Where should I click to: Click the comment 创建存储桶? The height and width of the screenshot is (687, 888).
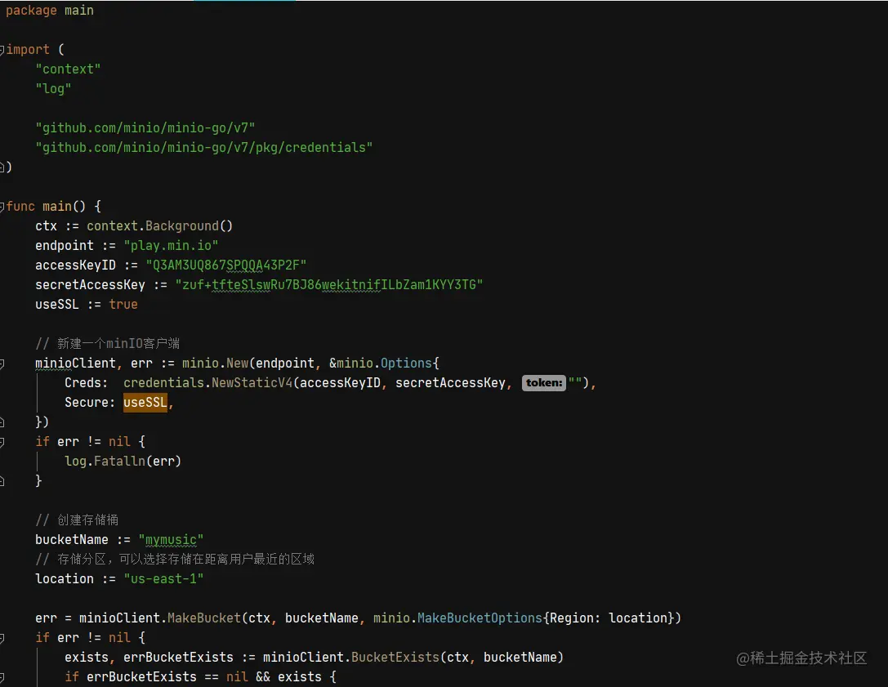click(x=77, y=520)
